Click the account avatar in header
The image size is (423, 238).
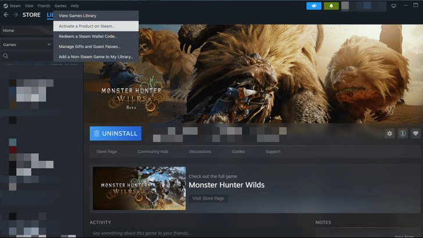tap(345, 6)
